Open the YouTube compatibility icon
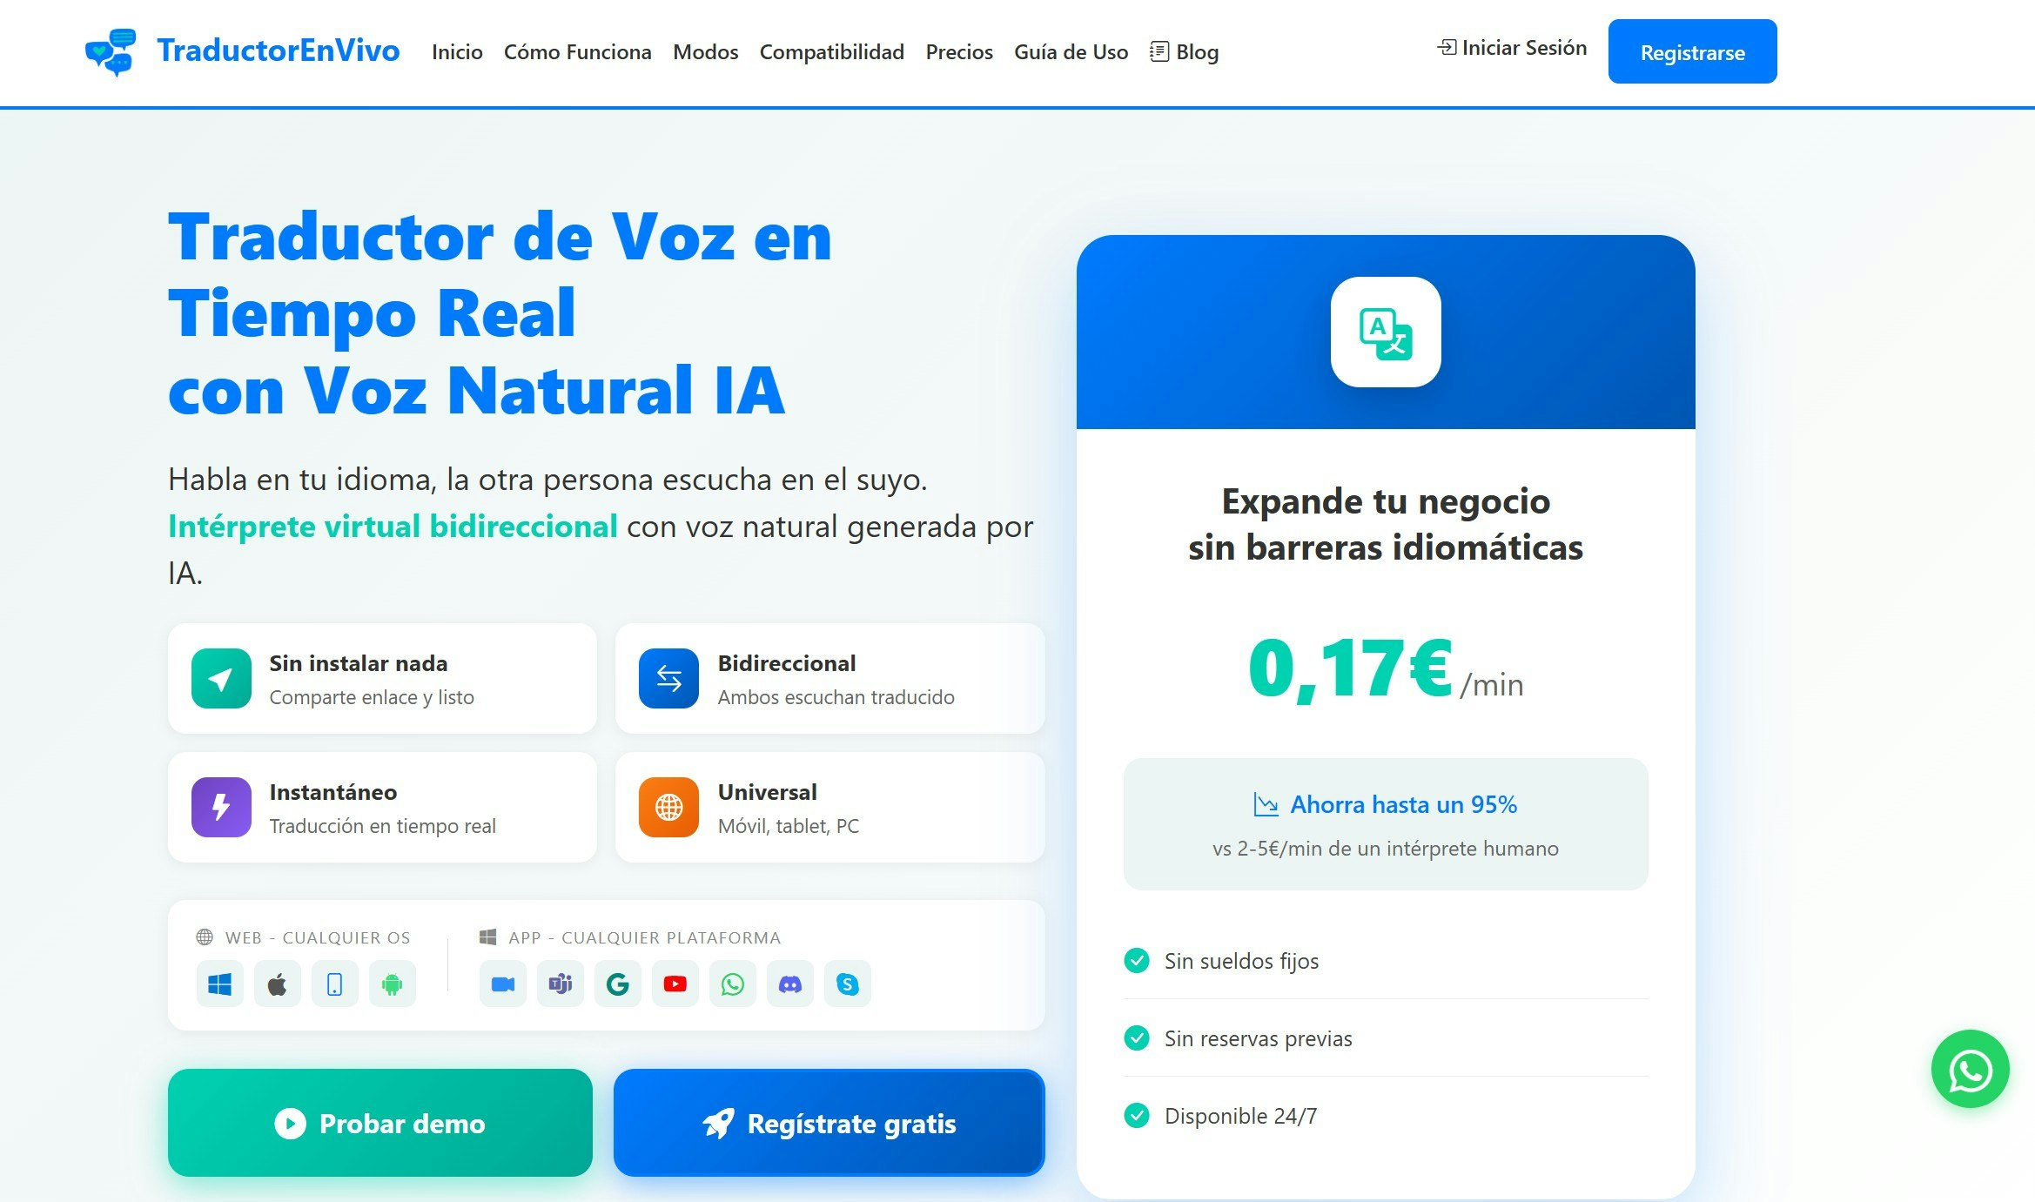Screen dimensions: 2035x1202 pos(675,984)
